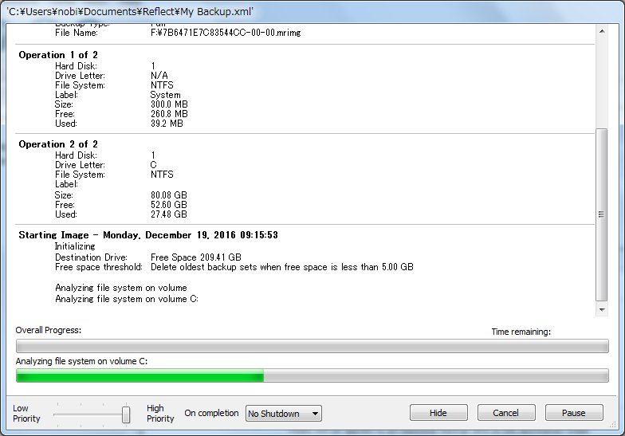This screenshot has height=436, width=625.
Task: Click the vertical scrollbar thumb
Action: 601,214
